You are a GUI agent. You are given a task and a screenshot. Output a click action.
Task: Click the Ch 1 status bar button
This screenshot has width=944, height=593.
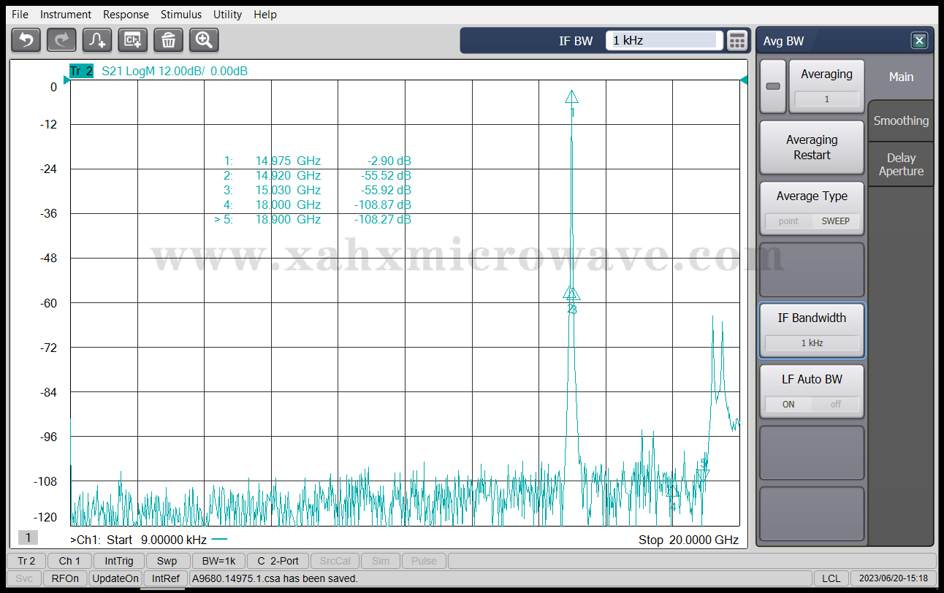[70, 561]
